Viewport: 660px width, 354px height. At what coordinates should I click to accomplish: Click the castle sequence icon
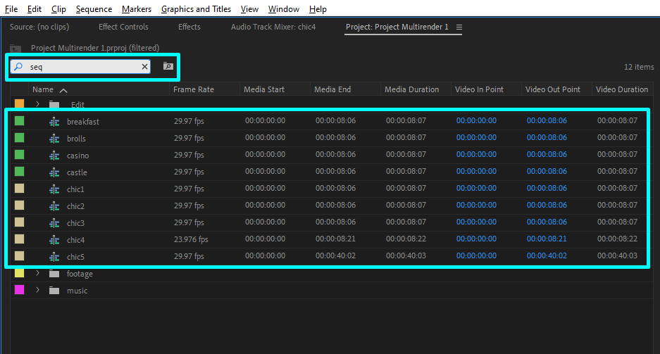click(x=54, y=172)
